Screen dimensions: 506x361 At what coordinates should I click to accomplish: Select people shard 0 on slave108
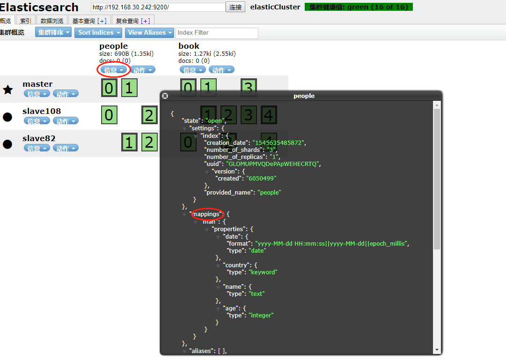[109, 115]
